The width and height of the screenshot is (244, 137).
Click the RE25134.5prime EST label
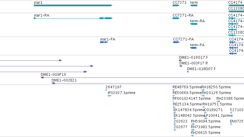pyautogui.click(x=187, y=104)
